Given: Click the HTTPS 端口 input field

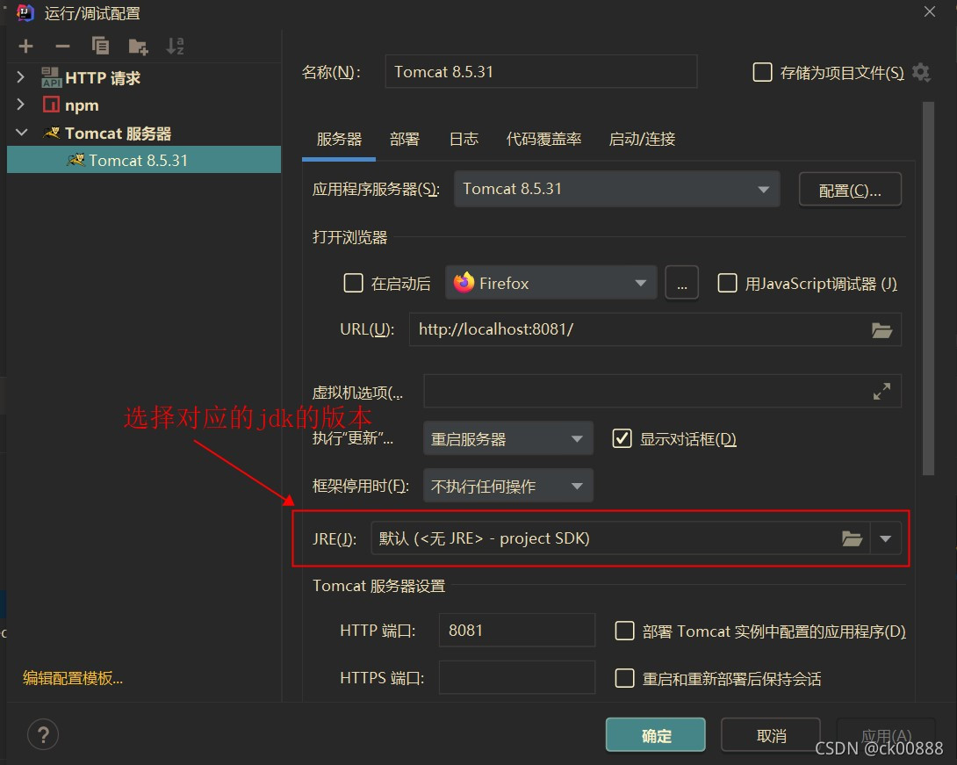Looking at the screenshot, I should [x=516, y=678].
